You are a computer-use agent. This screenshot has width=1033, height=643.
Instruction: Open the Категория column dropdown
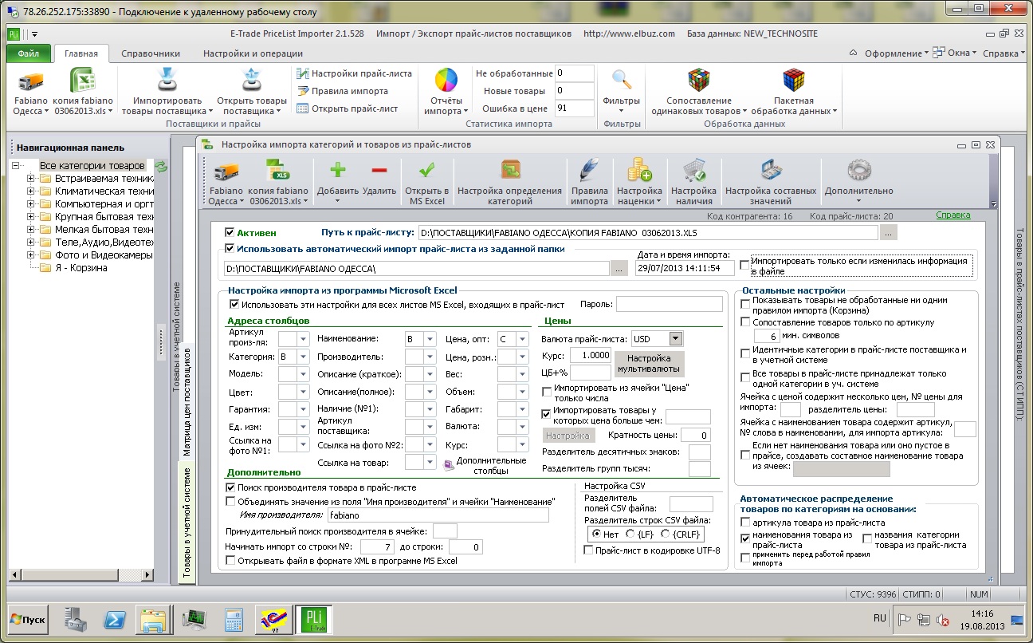[303, 357]
